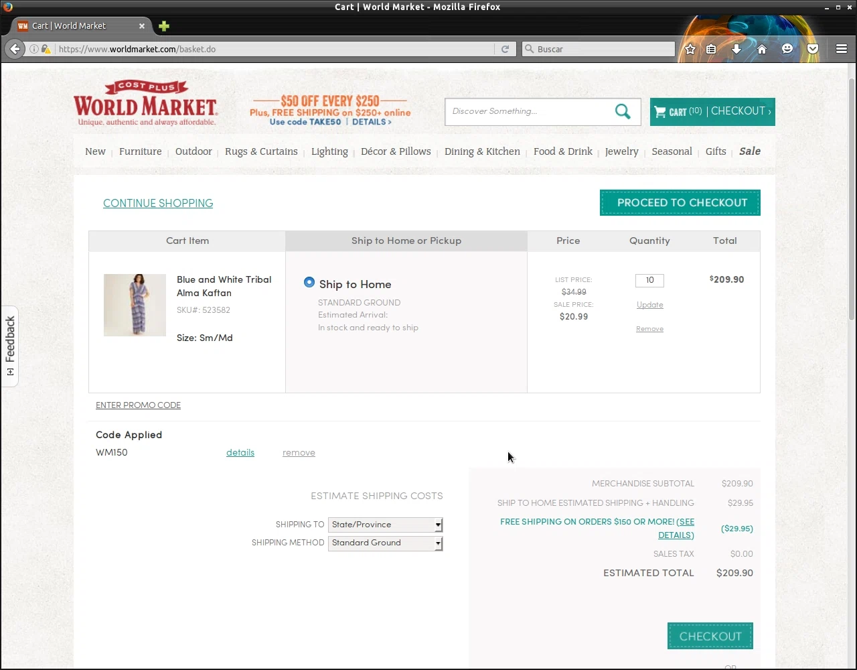Screen dimensions: 857x670
Task: Remove the kaftan from cart
Action: click(649, 329)
